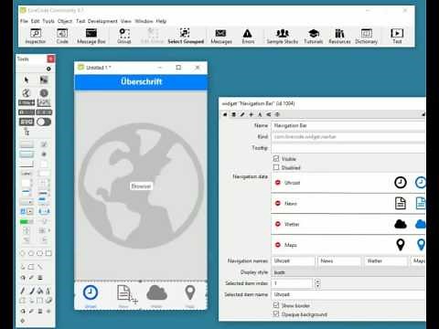Click Select Grouped in the toolbar

[186, 36]
